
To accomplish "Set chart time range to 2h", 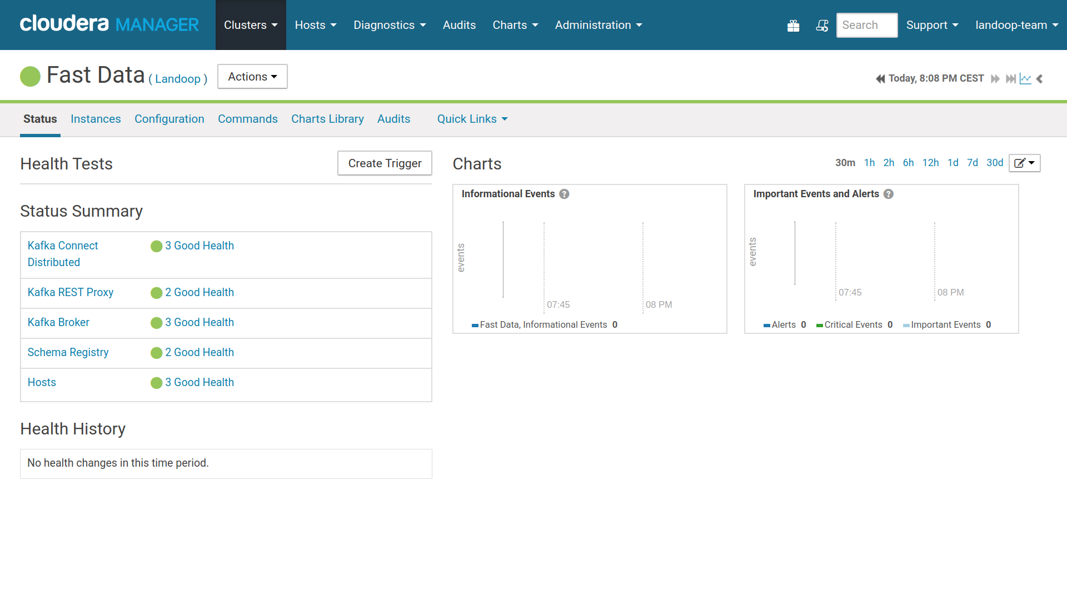I will pyautogui.click(x=889, y=163).
